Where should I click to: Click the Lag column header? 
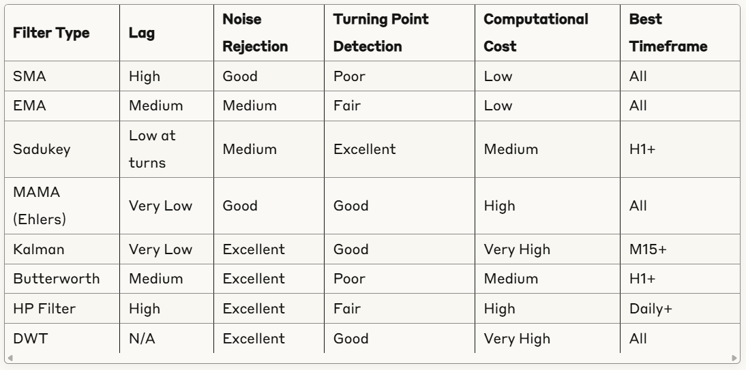142,33
